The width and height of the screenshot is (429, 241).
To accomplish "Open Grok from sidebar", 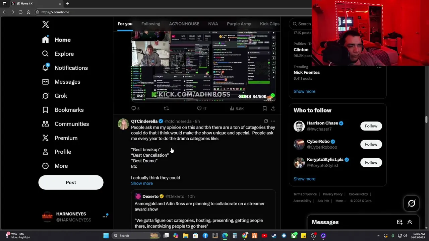I will pyautogui.click(x=54, y=96).
